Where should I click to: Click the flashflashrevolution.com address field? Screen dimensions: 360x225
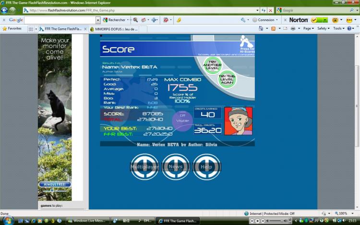coord(140,11)
